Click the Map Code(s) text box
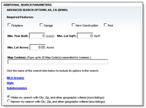This screenshot has width=146, height=108. coord(58,62)
